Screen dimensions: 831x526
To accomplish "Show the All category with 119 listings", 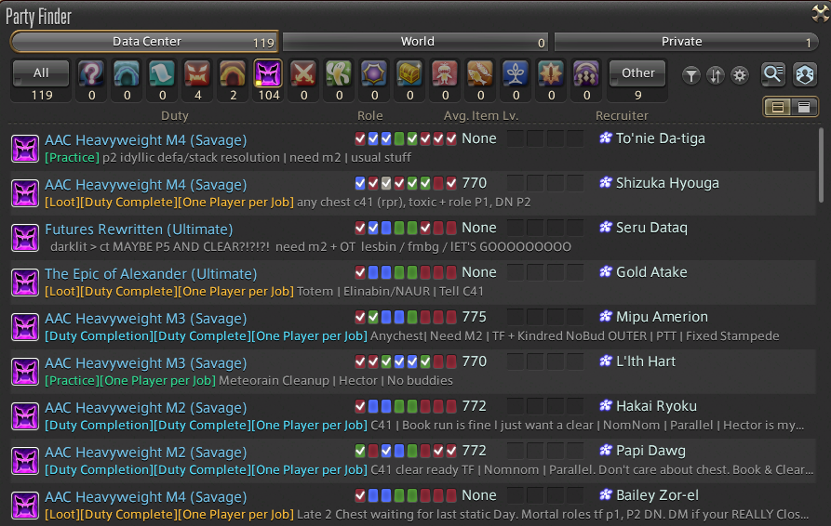I will tap(41, 73).
